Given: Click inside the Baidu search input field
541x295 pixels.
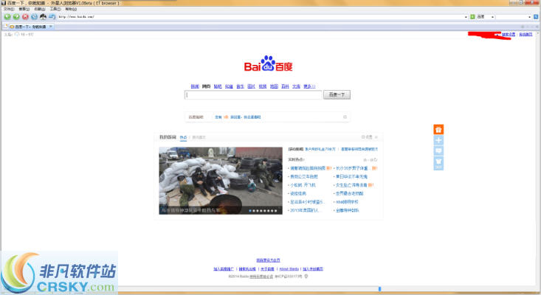Looking at the screenshot, I should pos(253,95).
